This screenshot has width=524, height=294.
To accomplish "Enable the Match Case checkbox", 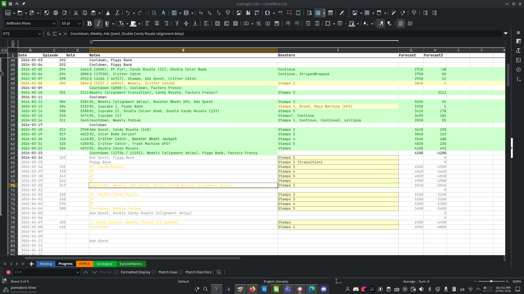I will click(154, 273).
